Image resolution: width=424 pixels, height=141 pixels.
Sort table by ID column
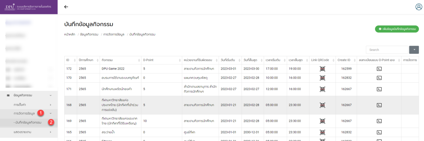70,60
